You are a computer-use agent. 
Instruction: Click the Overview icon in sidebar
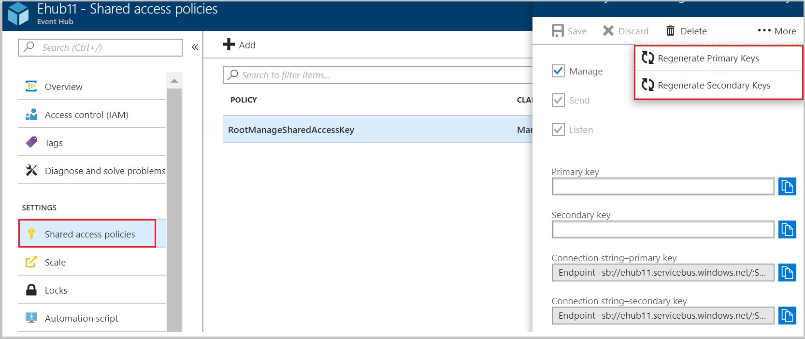click(x=31, y=86)
